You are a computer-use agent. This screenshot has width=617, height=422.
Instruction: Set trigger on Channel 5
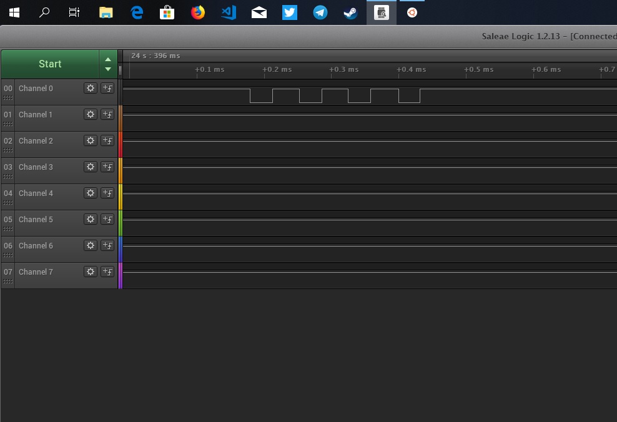click(x=107, y=219)
